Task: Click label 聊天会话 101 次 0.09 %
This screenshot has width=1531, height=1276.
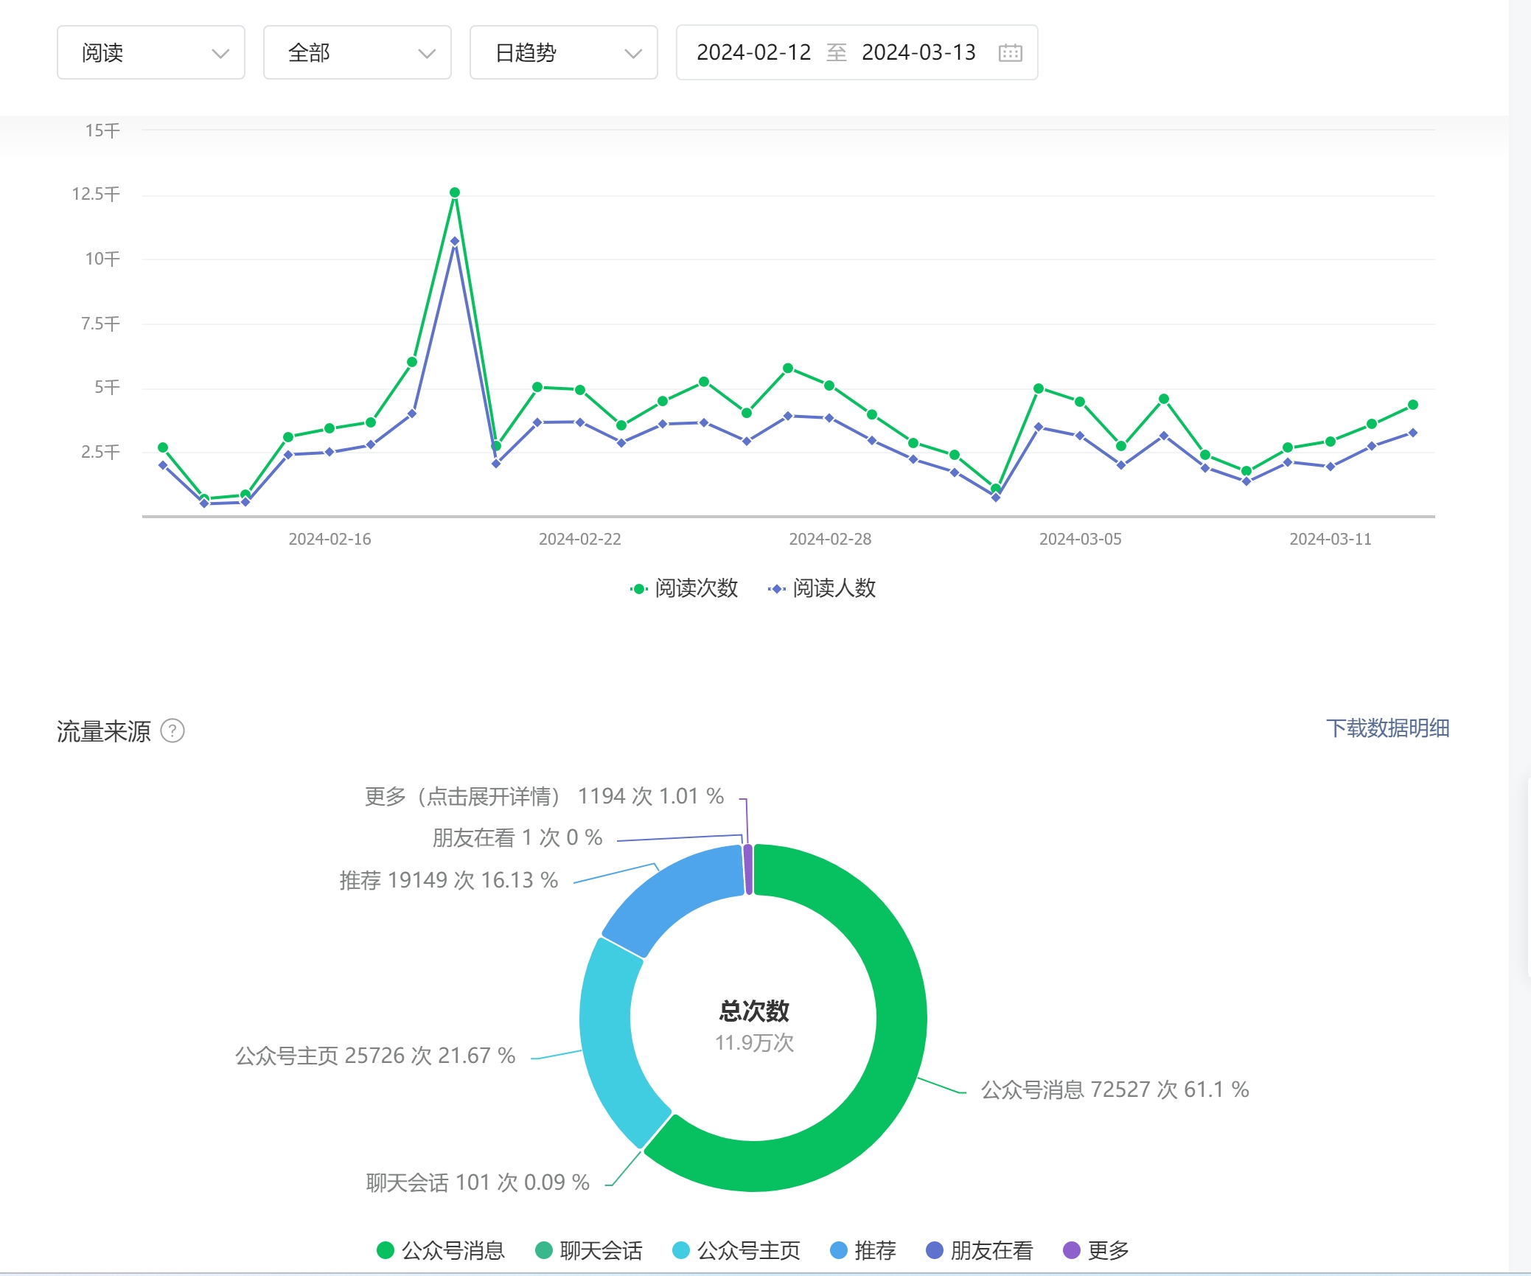Action: pyautogui.click(x=478, y=1182)
